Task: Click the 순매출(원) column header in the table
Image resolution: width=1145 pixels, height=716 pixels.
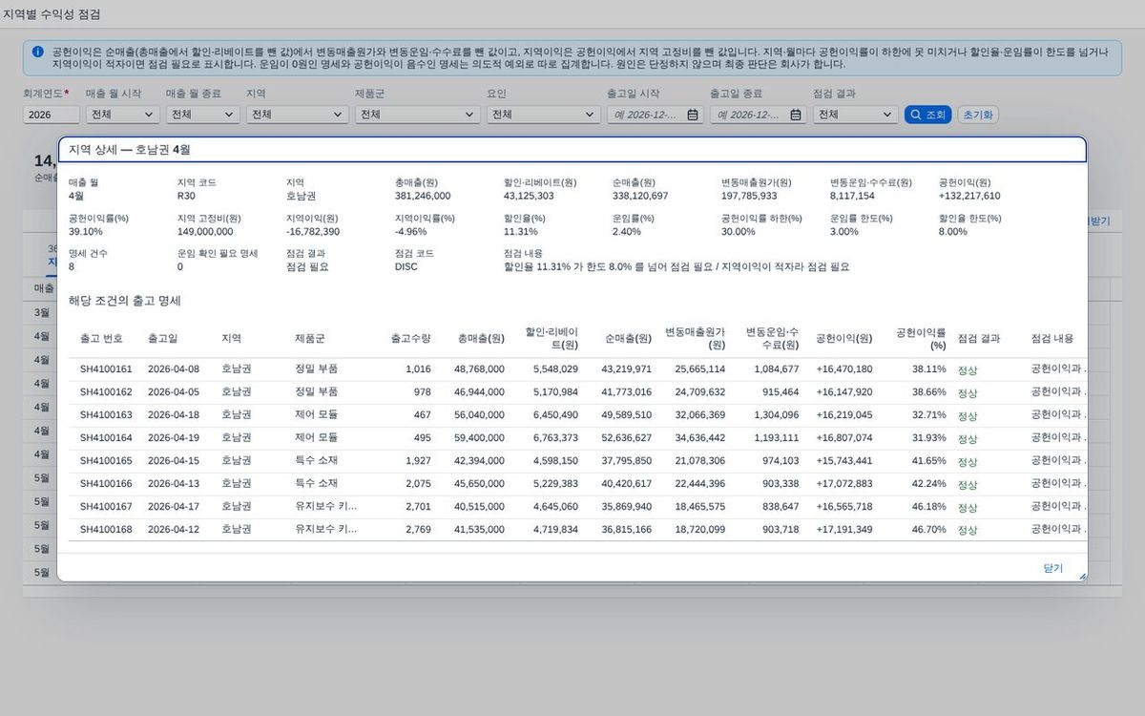Action: click(x=628, y=338)
